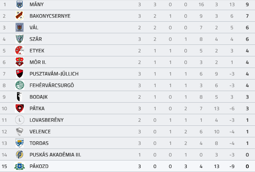Select the highlighted PÁKOZD row name
The image size is (255, 172).
tap(39, 166)
